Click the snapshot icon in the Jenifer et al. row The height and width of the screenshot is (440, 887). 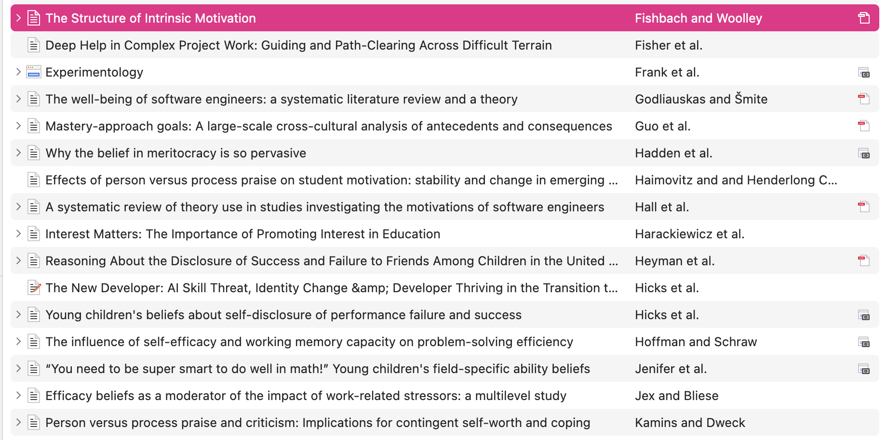pyautogui.click(x=863, y=369)
